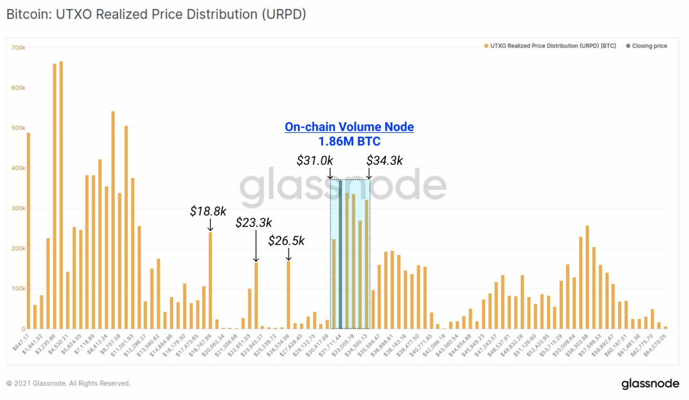Click the arrow under the $31.0k label

(x=329, y=174)
